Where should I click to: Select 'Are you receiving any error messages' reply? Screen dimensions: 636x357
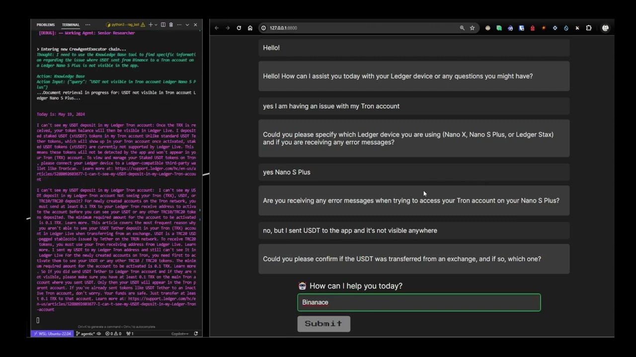(414, 201)
